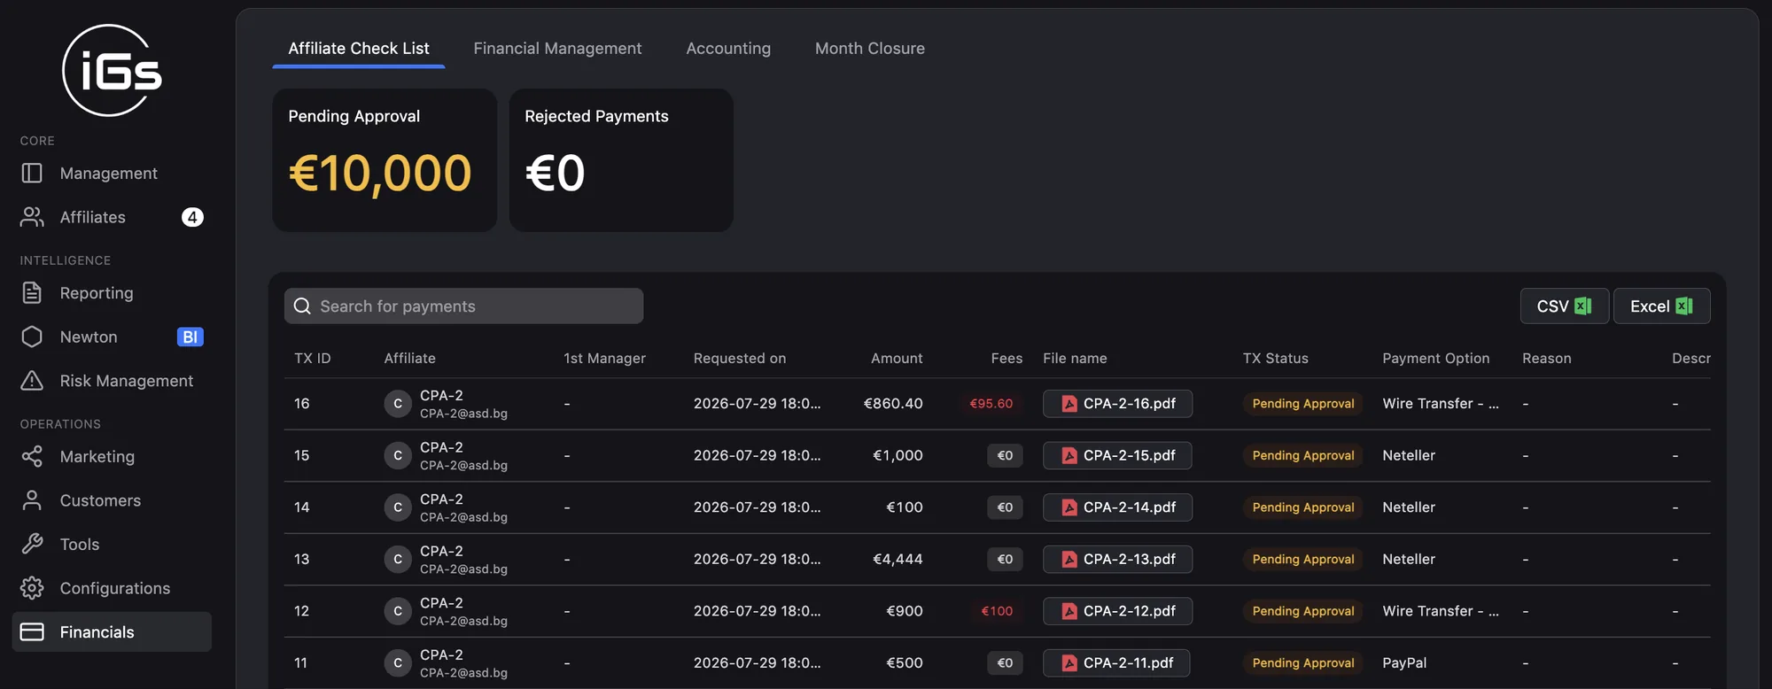1772x689 pixels.
Task: Click the €100 fee for TX 12
Action: point(997,611)
